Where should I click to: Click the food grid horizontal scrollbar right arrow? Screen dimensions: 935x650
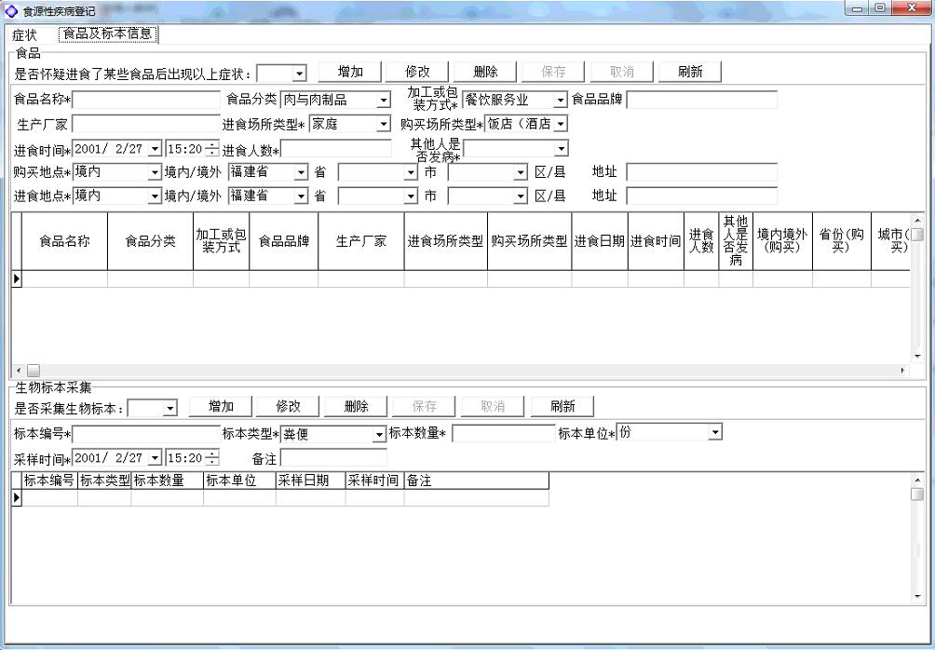pos(902,371)
